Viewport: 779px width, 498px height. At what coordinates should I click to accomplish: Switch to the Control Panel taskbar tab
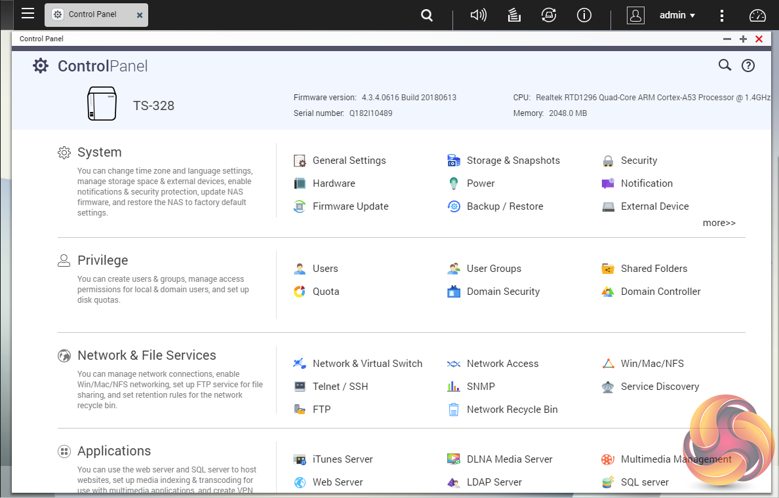coord(92,14)
